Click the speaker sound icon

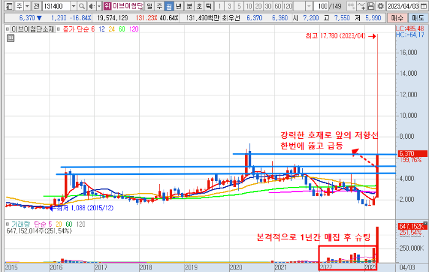click(92, 6)
